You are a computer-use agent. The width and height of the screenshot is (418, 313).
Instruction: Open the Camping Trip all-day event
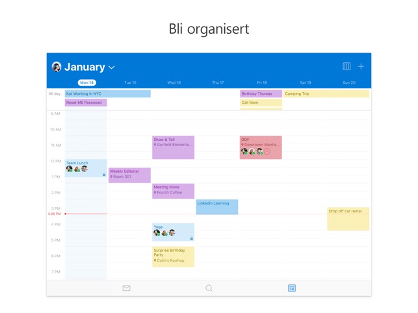click(326, 94)
